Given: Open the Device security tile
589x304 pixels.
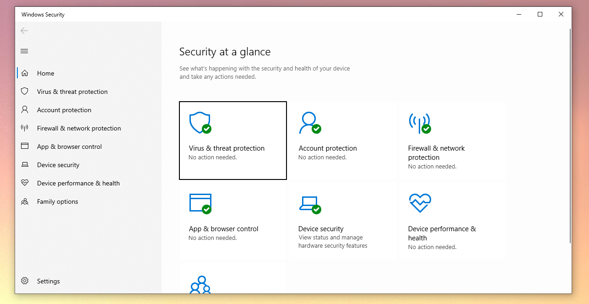Looking at the screenshot, I should tap(341, 221).
